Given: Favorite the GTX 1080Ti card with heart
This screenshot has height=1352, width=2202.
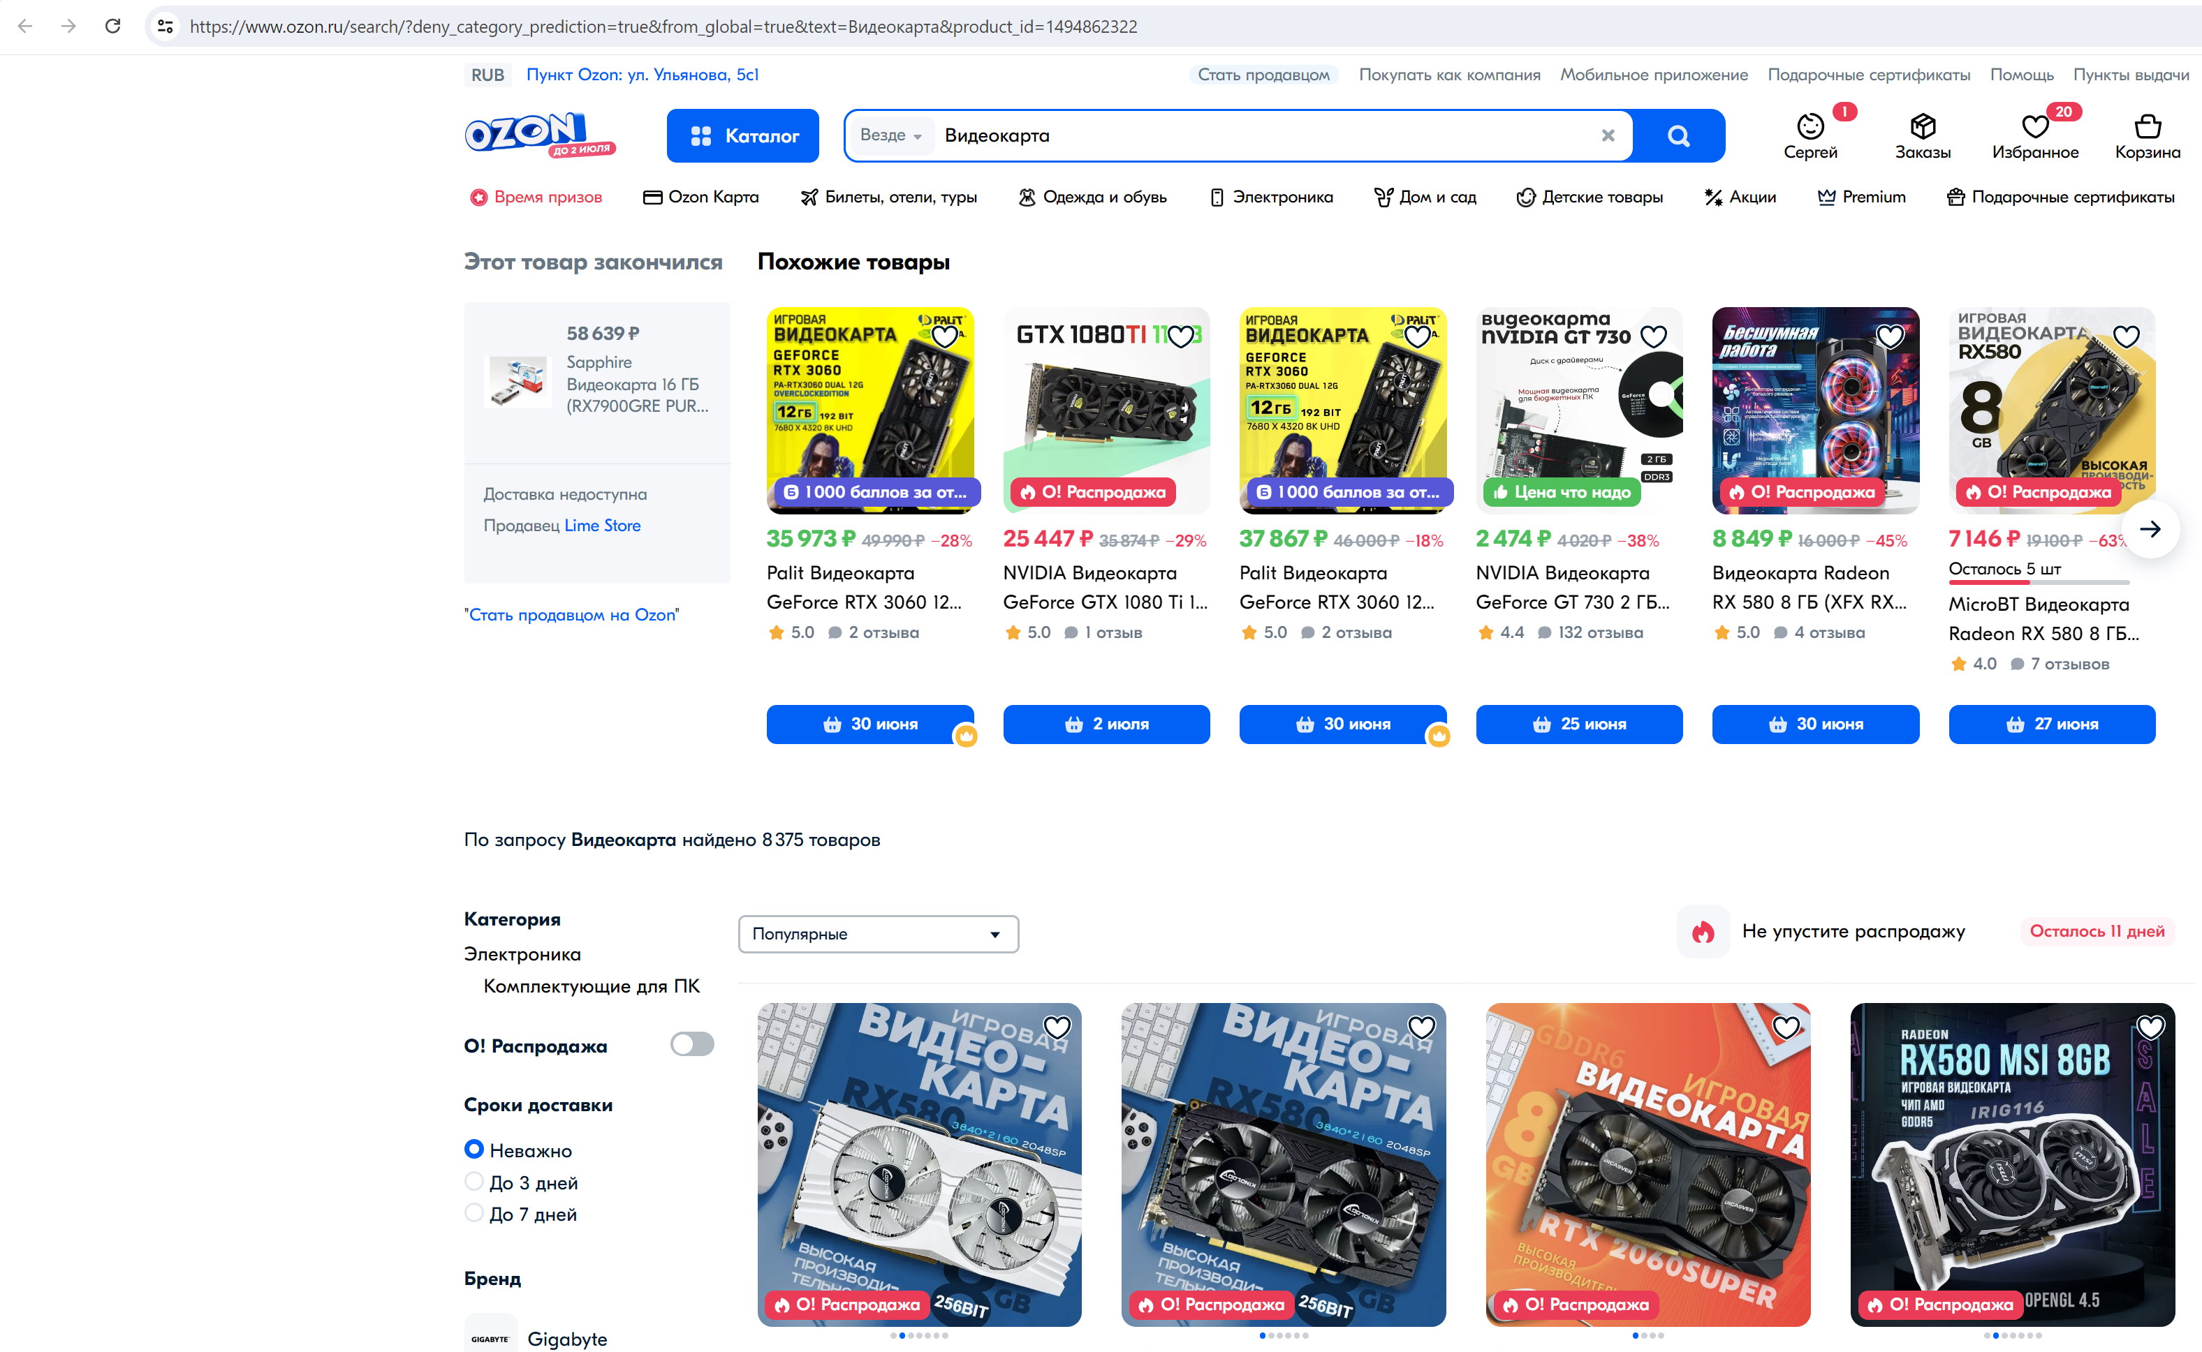Looking at the screenshot, I should click(x=1180, y=337).
